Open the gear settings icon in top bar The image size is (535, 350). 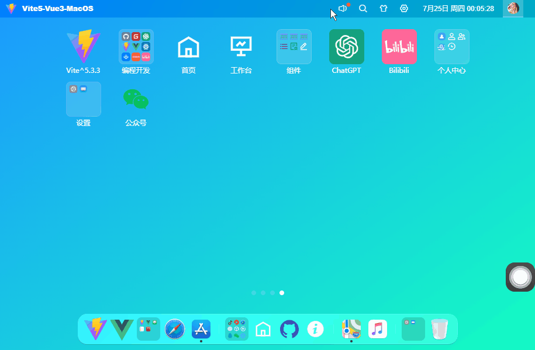pos(404,9)
